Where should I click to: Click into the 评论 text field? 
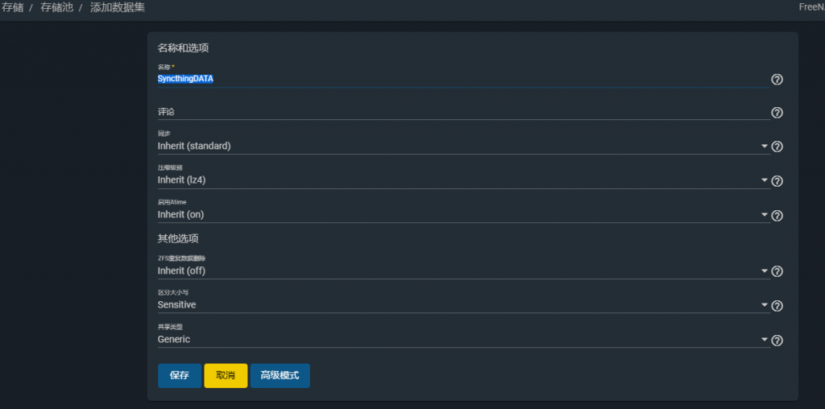(459, 112)
